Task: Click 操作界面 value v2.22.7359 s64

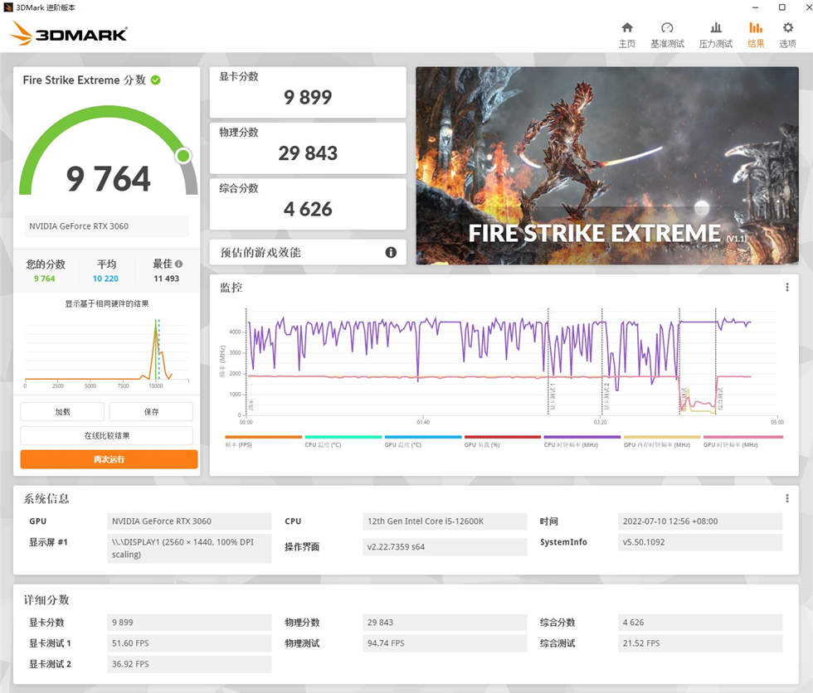Action: point(445,546)
